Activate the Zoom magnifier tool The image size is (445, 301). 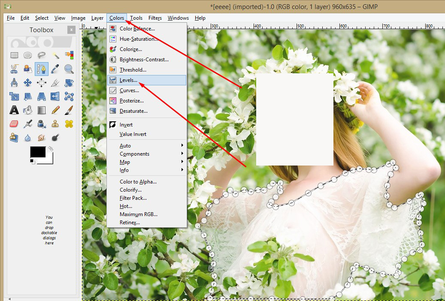coord(69,69)
